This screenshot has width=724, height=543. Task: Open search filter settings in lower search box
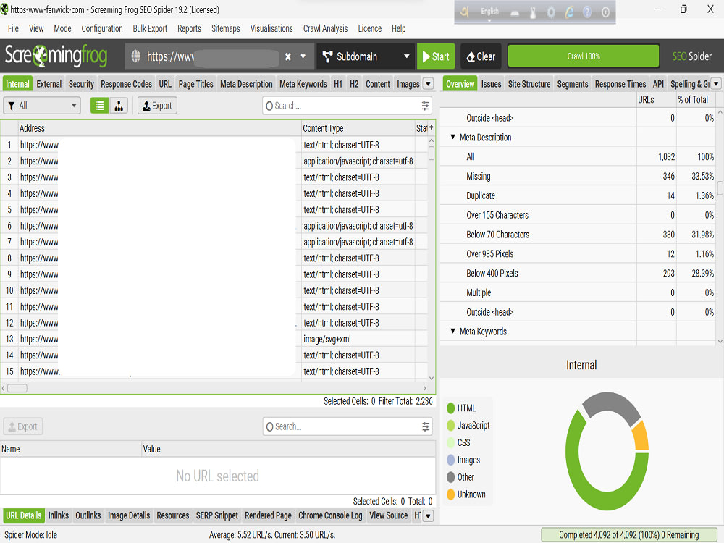point(425,426)
